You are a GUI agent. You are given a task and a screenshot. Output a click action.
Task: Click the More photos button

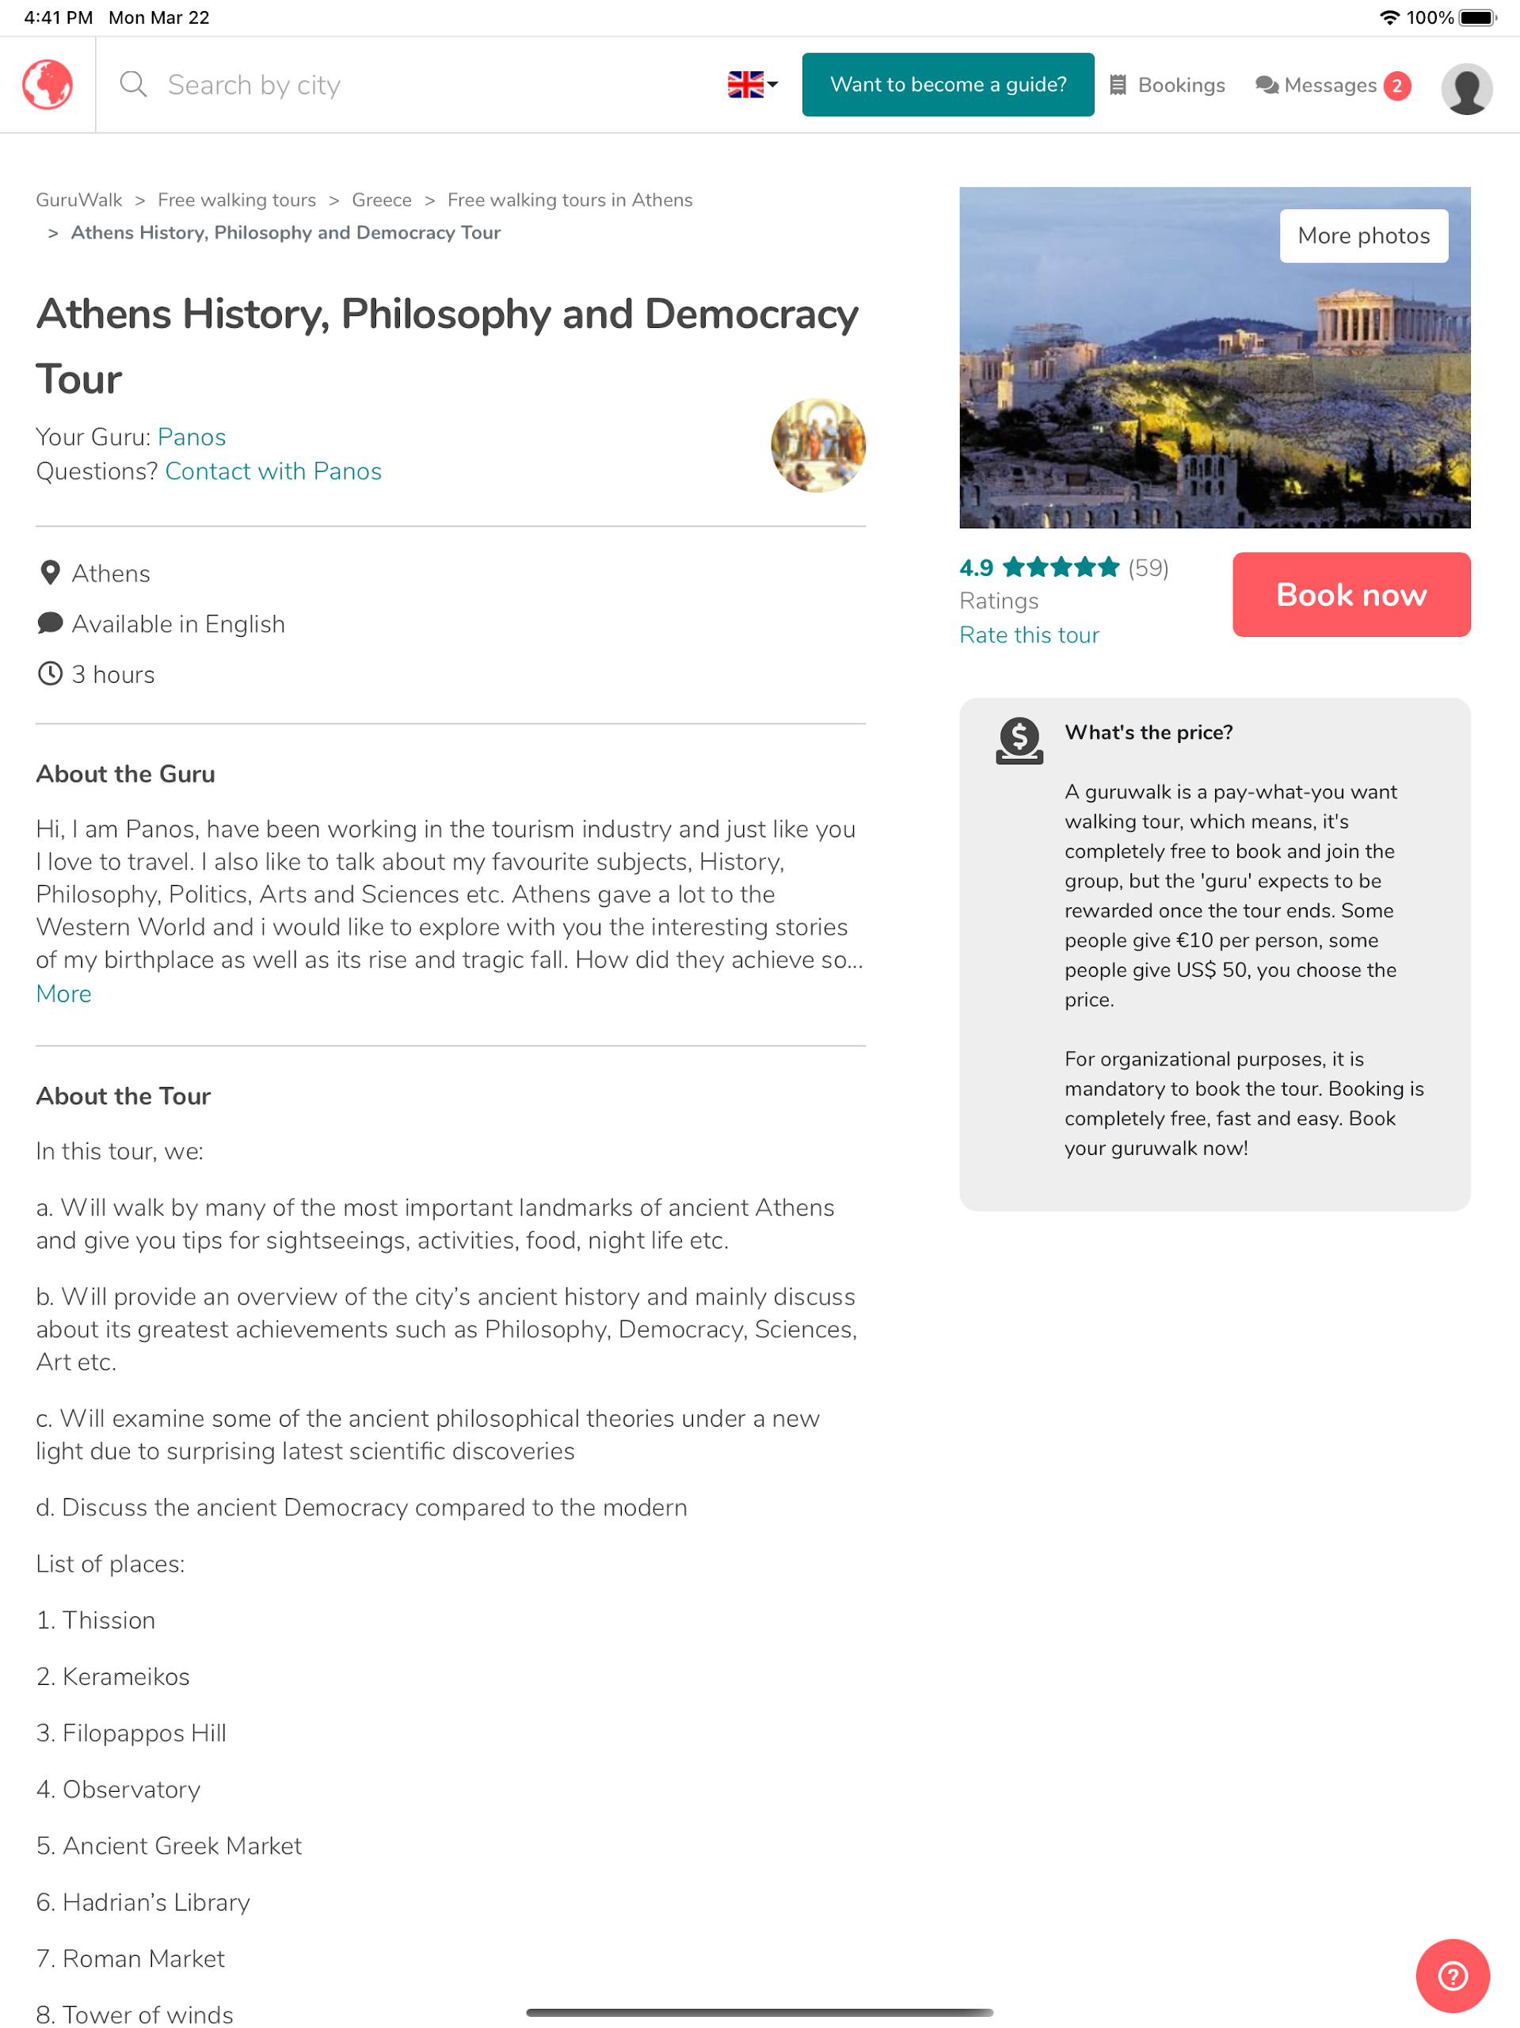tap(1362, 235)
